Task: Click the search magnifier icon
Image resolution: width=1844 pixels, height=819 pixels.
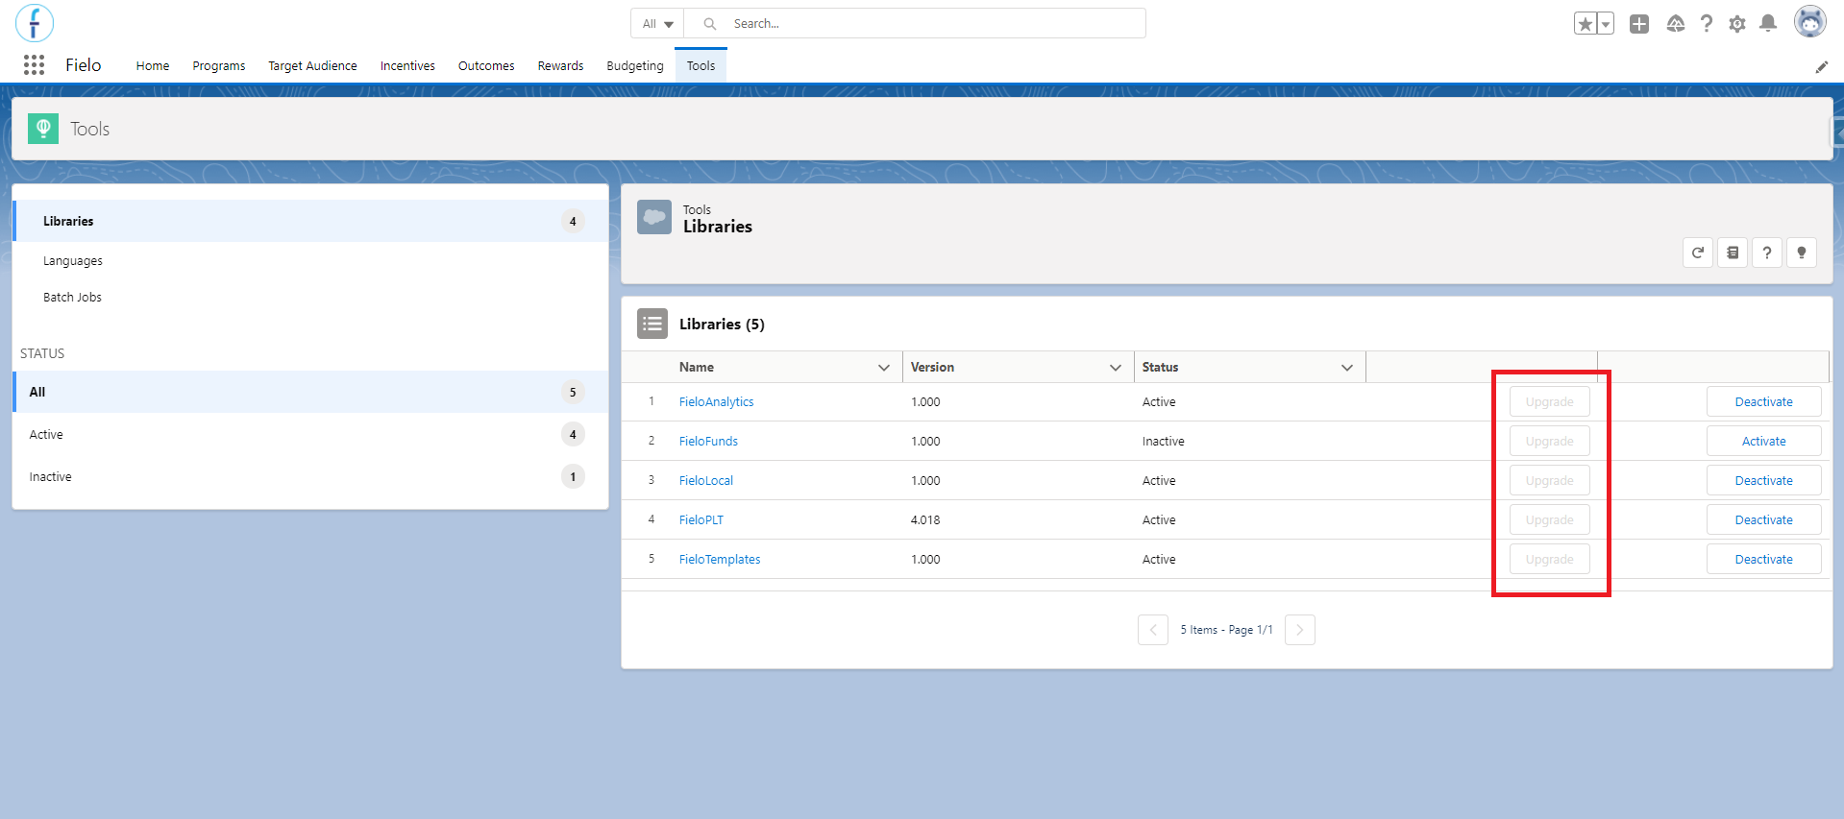Action: tap(710, 24)
